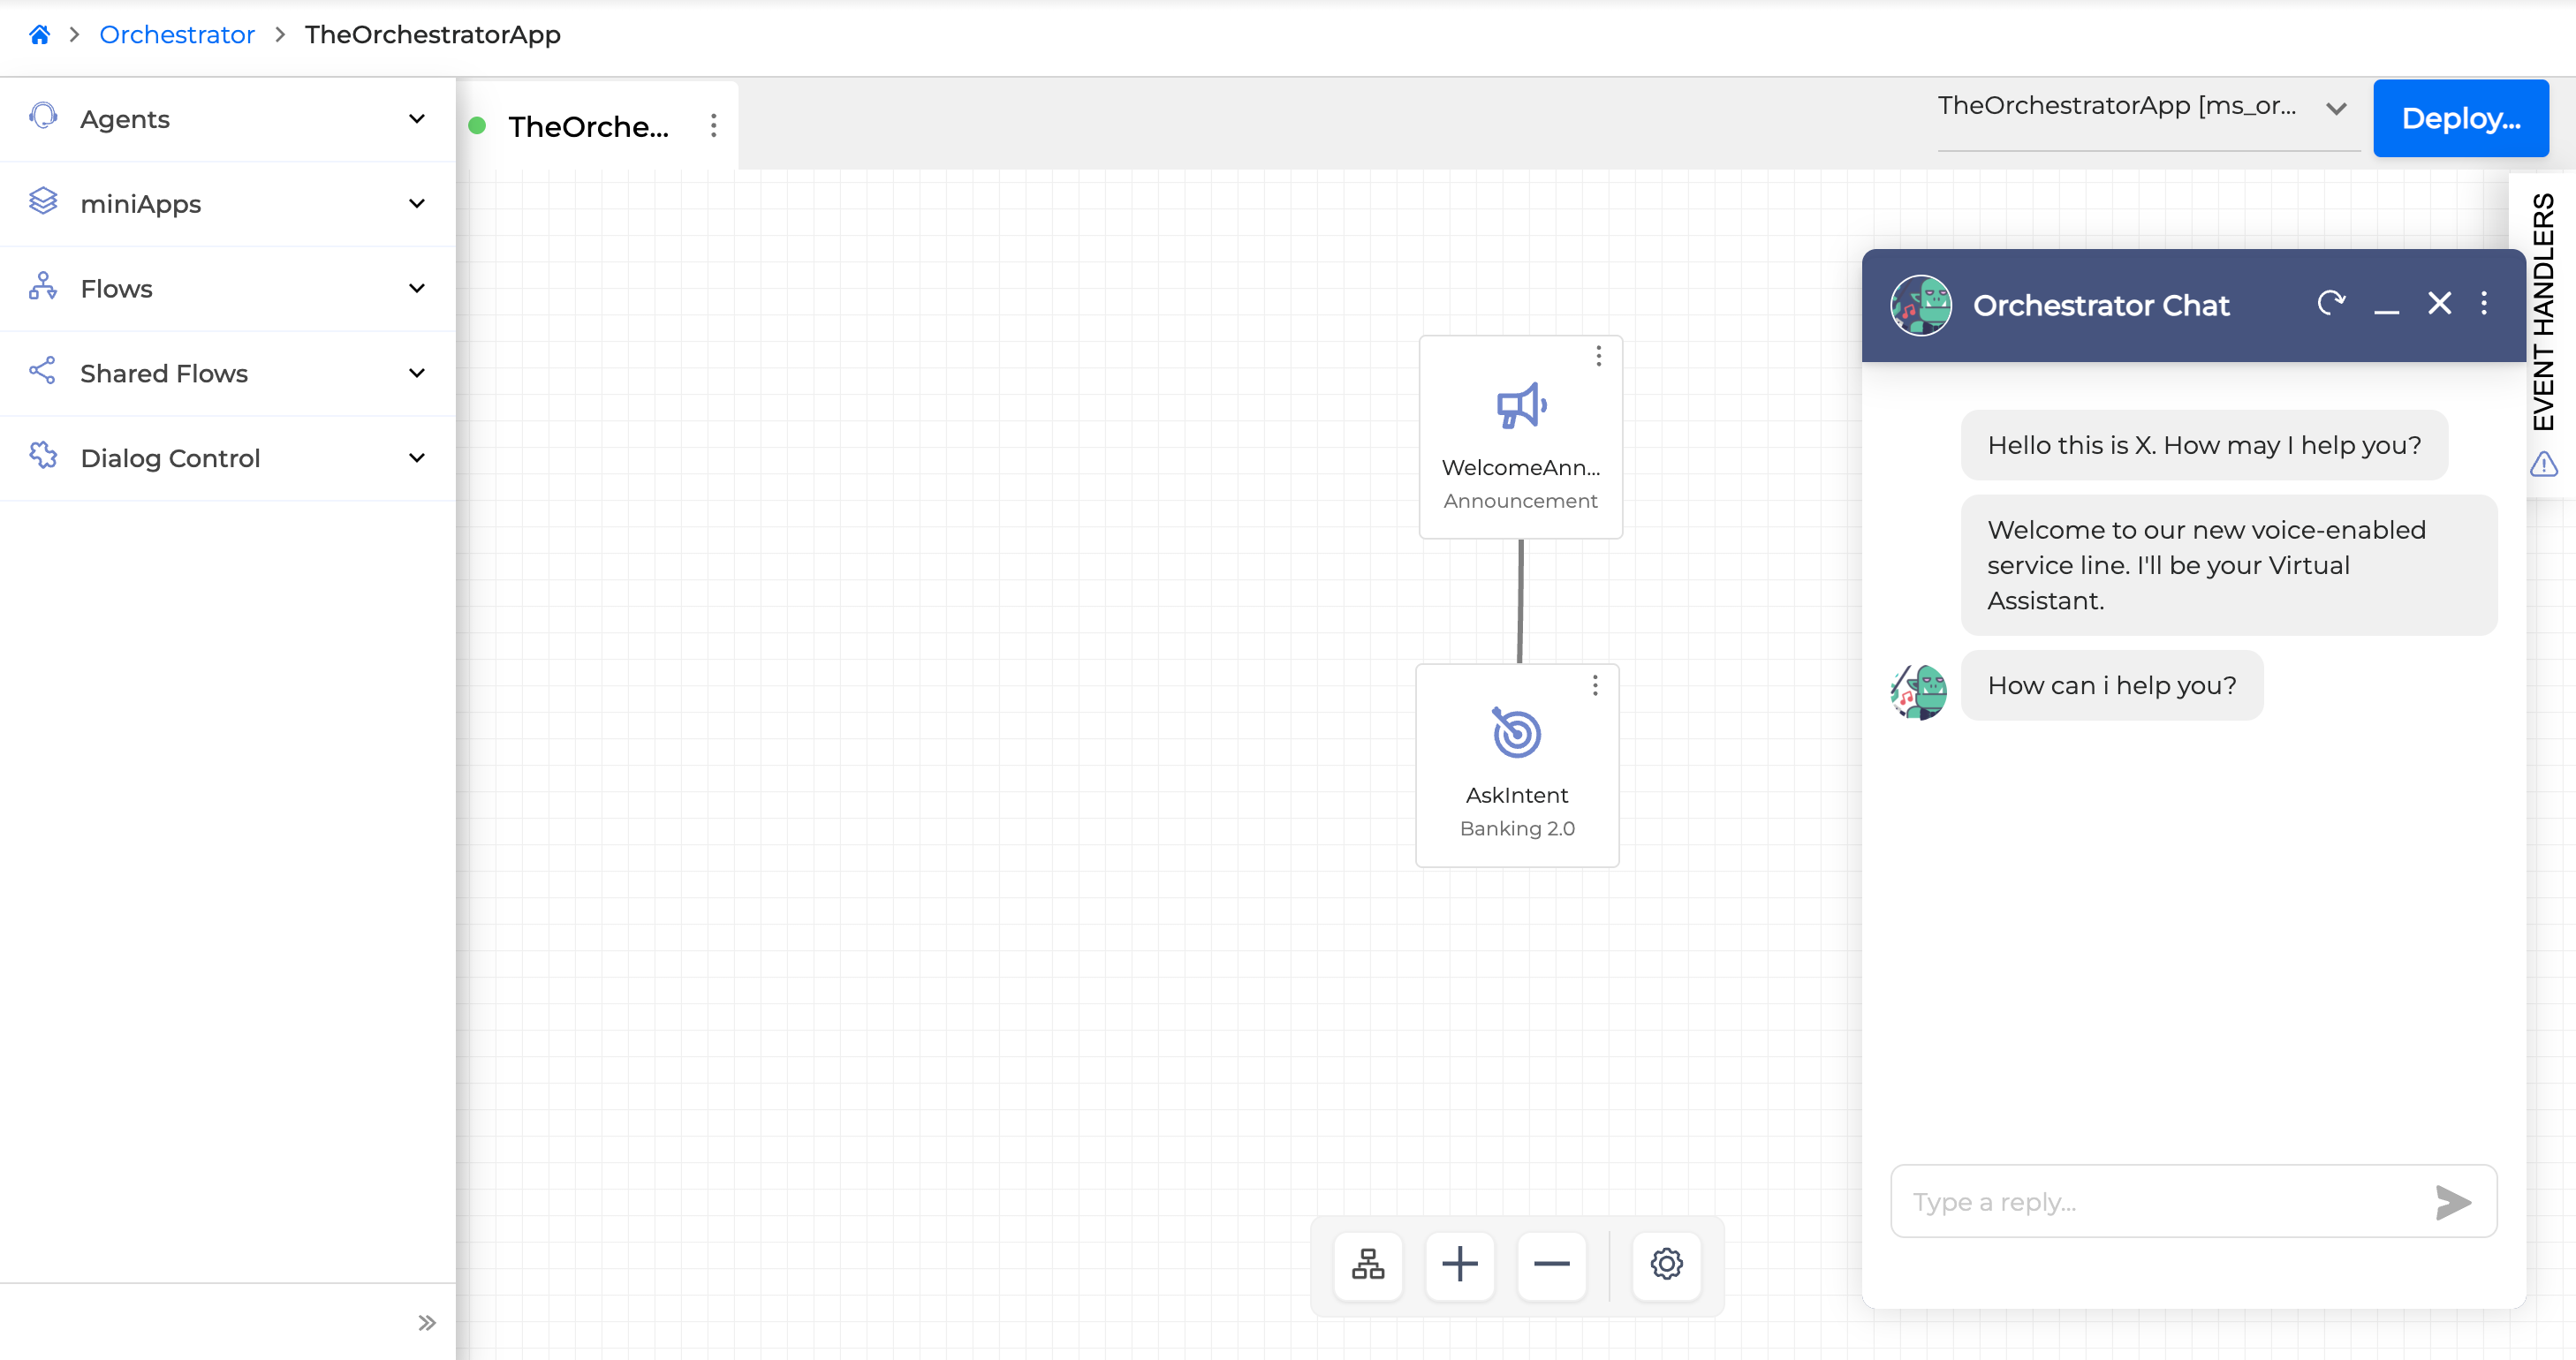Zoom out with the minus icon
Screen dimensions: 2576x1360
(x=1551, y=1264)
